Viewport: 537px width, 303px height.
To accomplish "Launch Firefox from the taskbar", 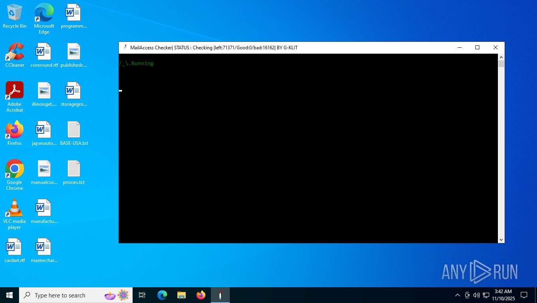I will tap(201, 295).
